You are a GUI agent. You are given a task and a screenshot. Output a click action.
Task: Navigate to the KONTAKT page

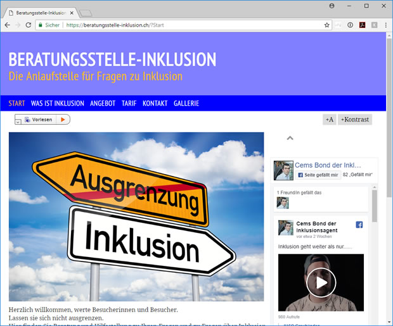(x=155, y=103)
